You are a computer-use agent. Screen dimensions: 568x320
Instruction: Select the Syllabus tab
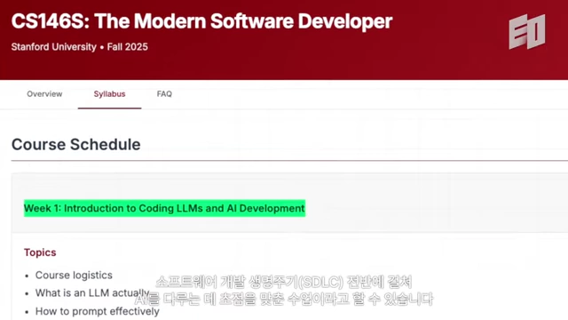tap(109, 94)
